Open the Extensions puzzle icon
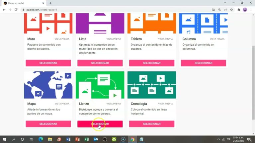 pyautogui.click(x=239, y=10)
